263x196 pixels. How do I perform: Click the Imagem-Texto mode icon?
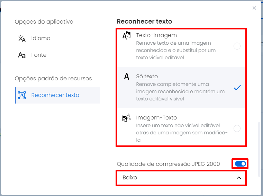tap(126, 118)
